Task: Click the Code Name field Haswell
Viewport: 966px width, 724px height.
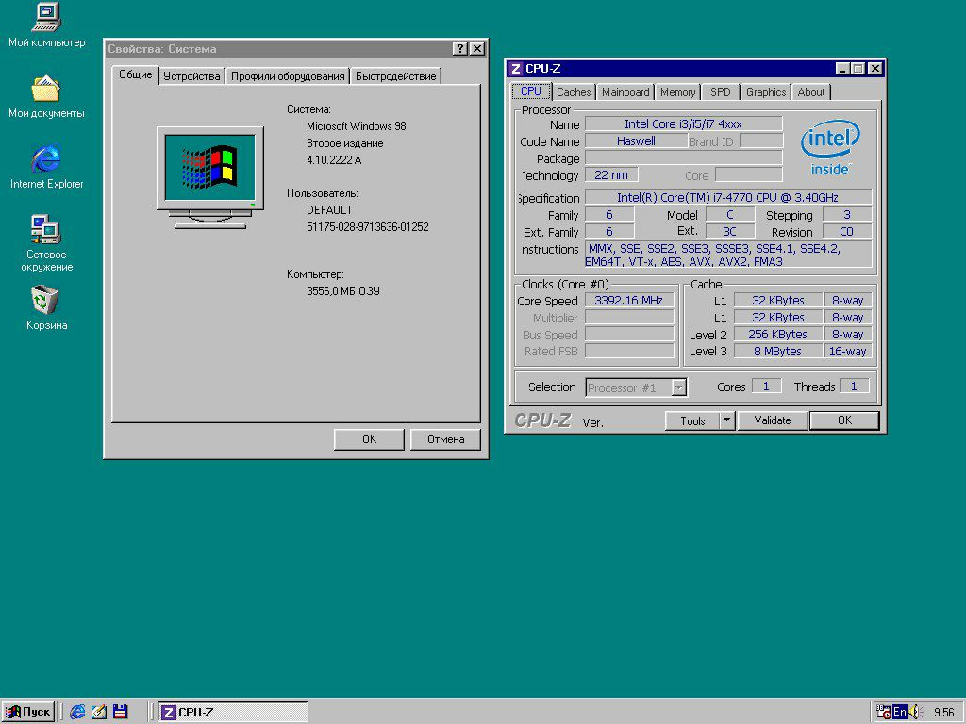Action: [636, 141]
